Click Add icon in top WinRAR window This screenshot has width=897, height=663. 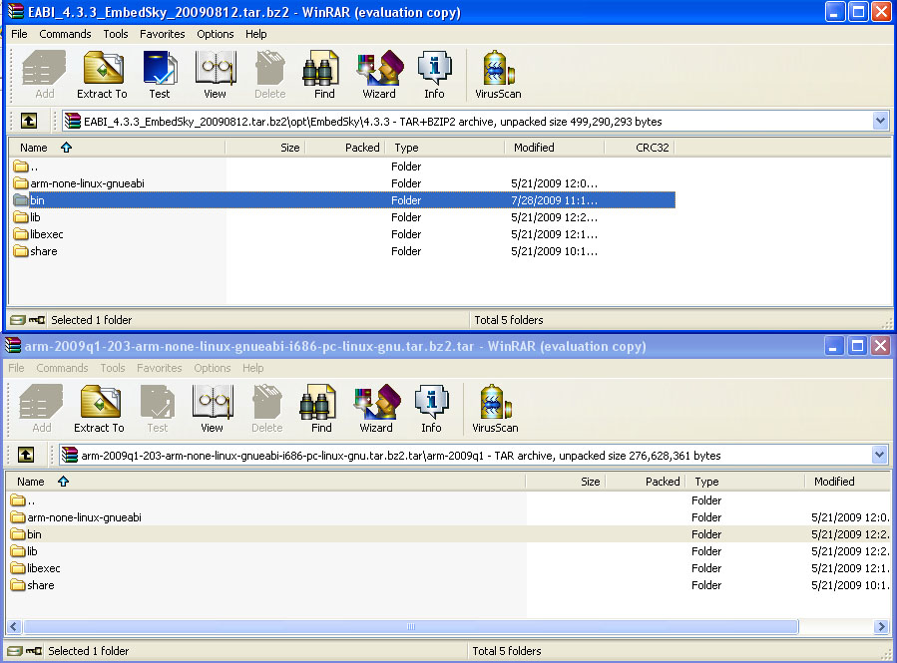(45, 75)
